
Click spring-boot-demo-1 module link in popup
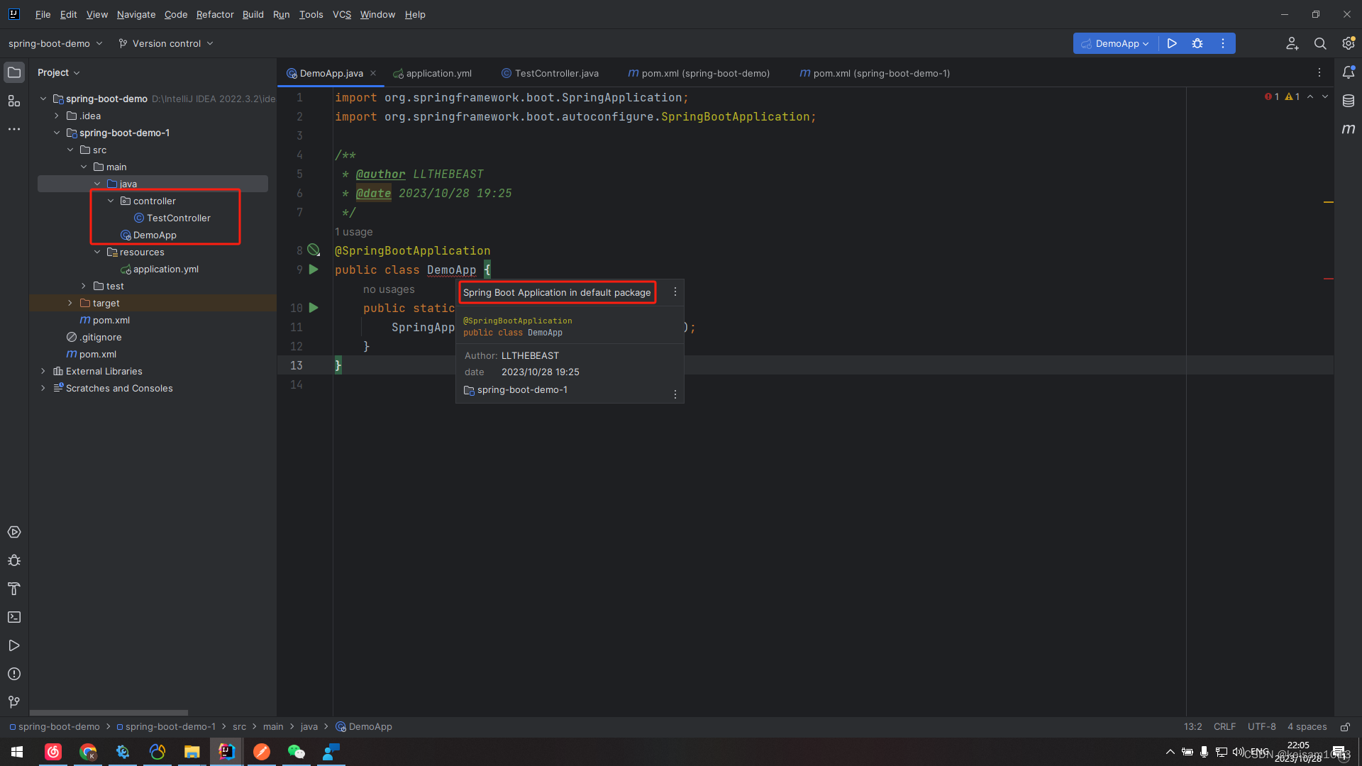click(x=522, y=389)
